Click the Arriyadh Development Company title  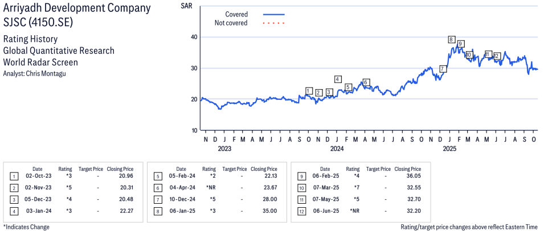coord(77,8)
